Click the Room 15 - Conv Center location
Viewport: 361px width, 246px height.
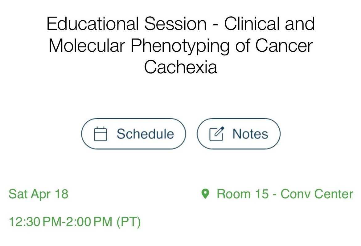coord(285,194)
